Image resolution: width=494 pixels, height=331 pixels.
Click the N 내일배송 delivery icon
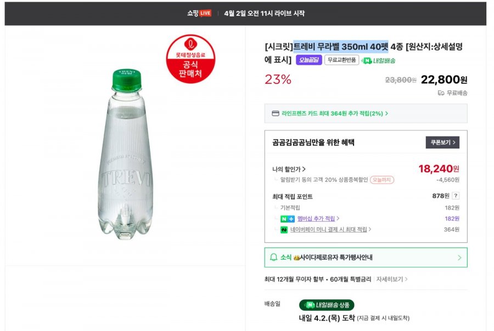click(367, 60)
